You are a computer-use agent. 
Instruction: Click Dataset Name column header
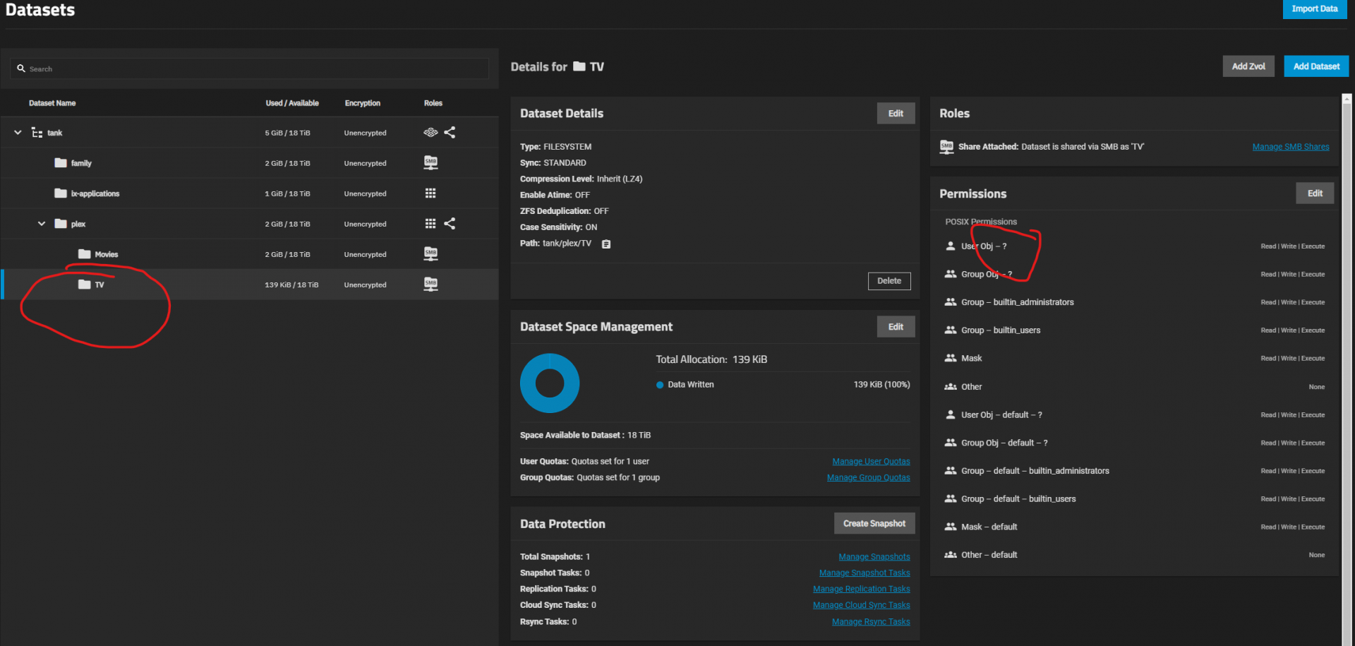click(52, 103)
